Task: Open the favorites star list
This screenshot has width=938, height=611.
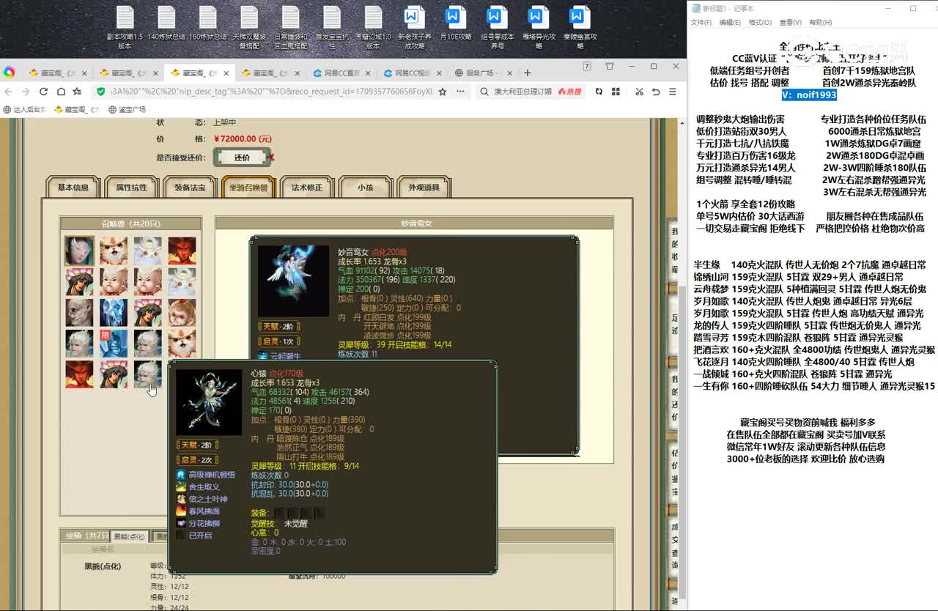Action: pyautogui.click(x=77, y=92)
